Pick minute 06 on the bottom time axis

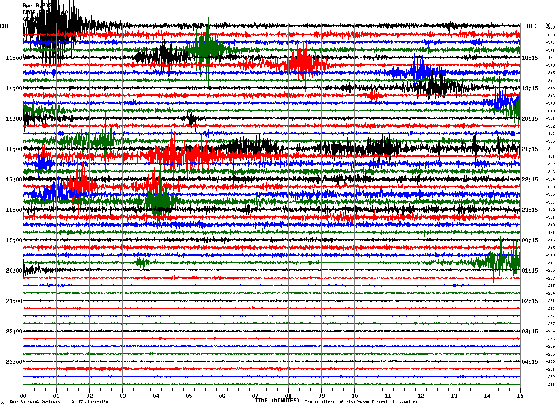click(222, 396)
